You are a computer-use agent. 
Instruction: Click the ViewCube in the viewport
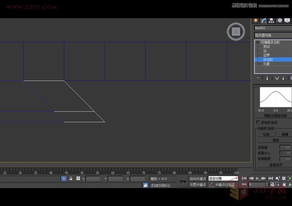coord(236,32)
